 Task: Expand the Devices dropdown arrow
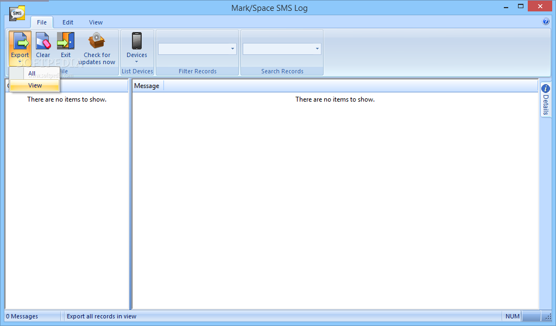click(x=136, y=62)
